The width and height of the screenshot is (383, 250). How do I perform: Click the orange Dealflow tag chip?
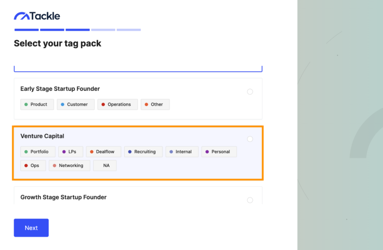(103, 151)
